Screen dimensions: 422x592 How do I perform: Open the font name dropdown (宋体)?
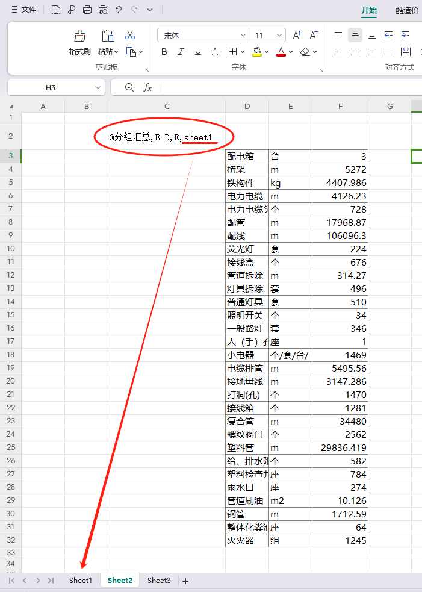[243, 36]
